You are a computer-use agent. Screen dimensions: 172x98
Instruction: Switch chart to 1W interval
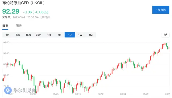tap(80, 35)
